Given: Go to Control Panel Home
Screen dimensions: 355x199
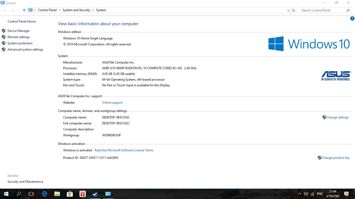Looking at the screenshot, I should (x=22, y=22).
